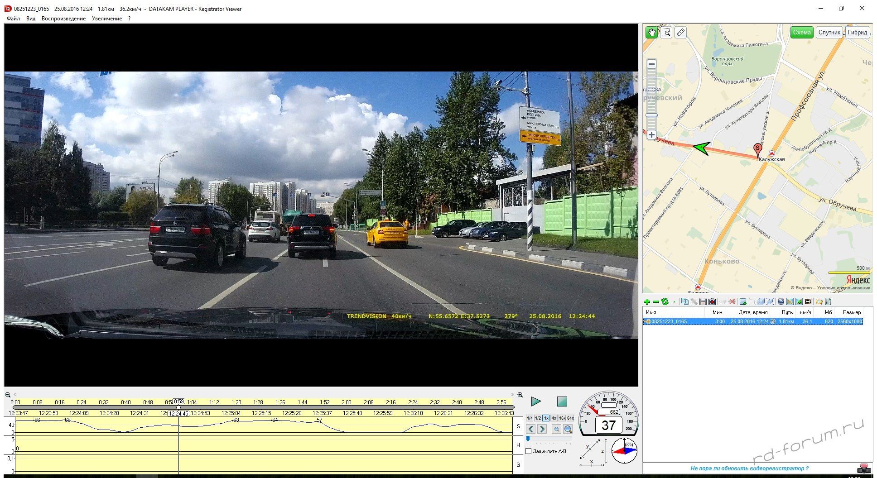
Task: Click the film strip width icon
Action: click(x=808, y=301)
